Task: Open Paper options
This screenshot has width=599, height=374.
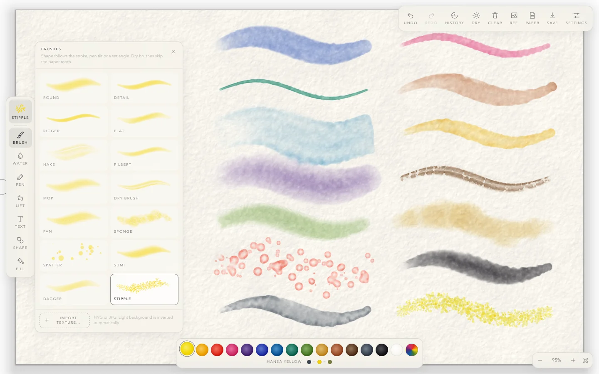Action: click(x=532, y=18)
